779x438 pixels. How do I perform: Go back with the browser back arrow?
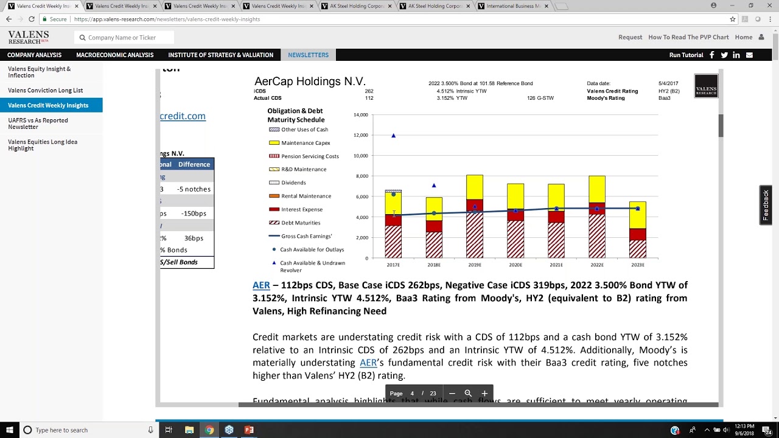pos(9,19)
